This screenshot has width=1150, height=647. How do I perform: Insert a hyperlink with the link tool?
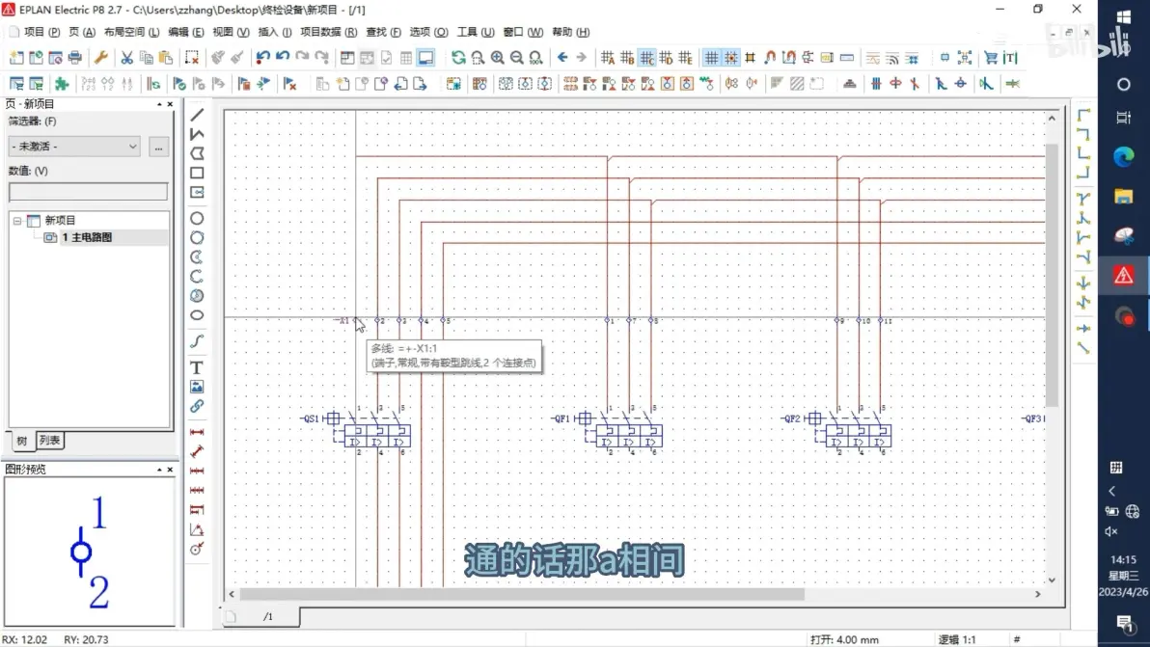click(x=197, y=406)
